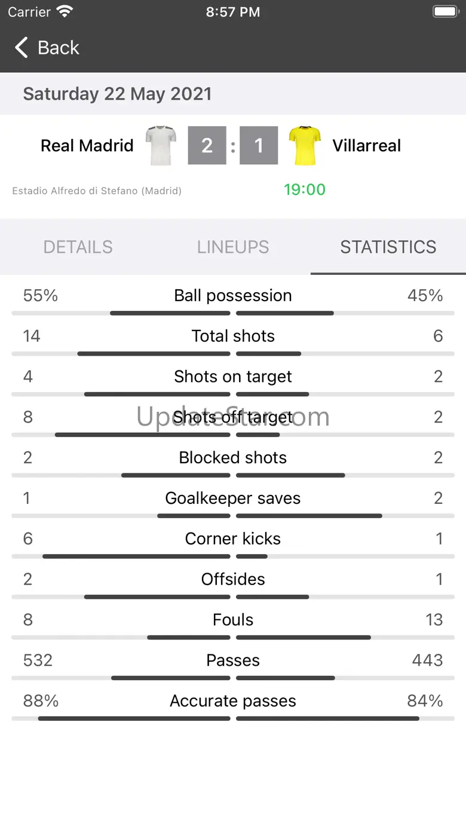Tap the Estadio Alfredo di Stefano venue text
The width and height of the screenshot is (466, 829).
97,191
